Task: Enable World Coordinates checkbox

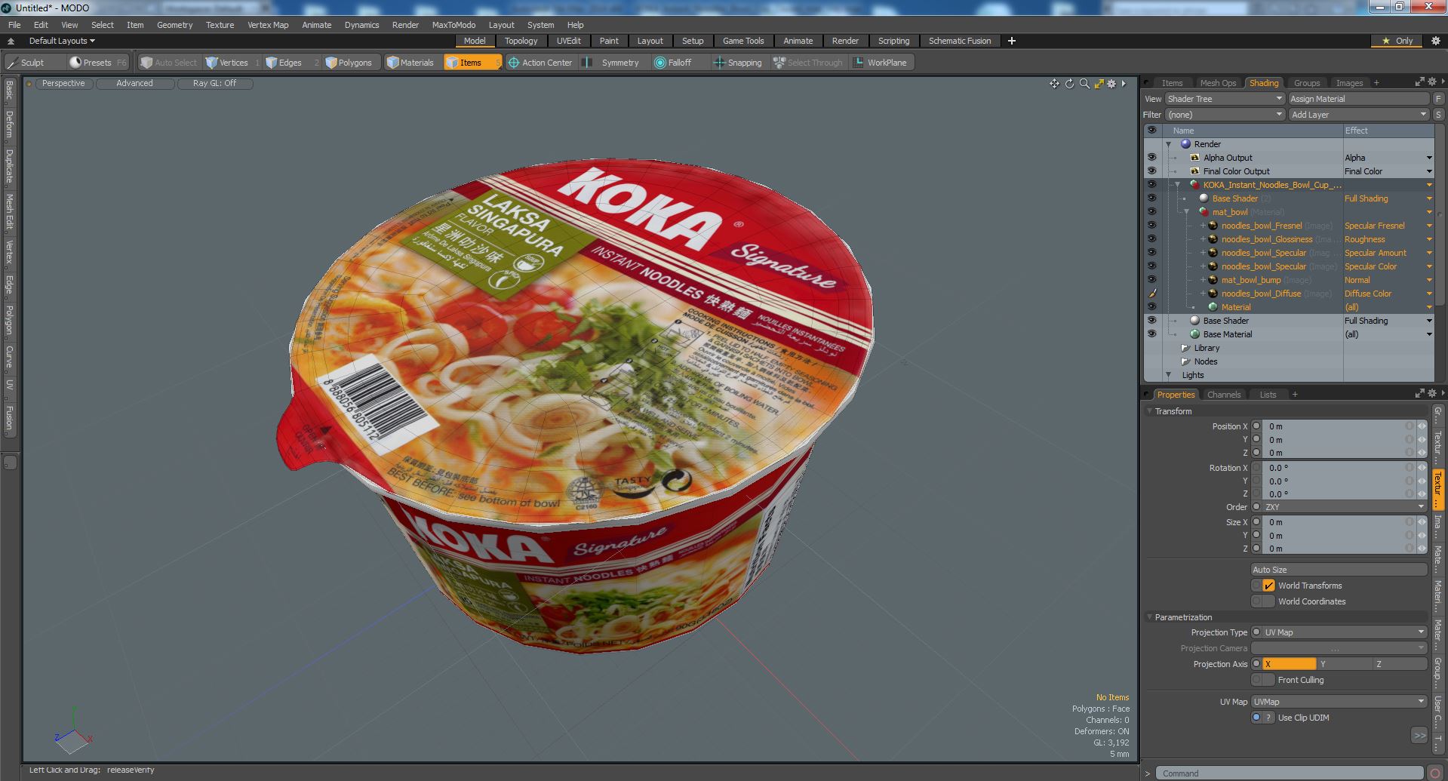Action: pyautogui.click(x=1268, y=601)
